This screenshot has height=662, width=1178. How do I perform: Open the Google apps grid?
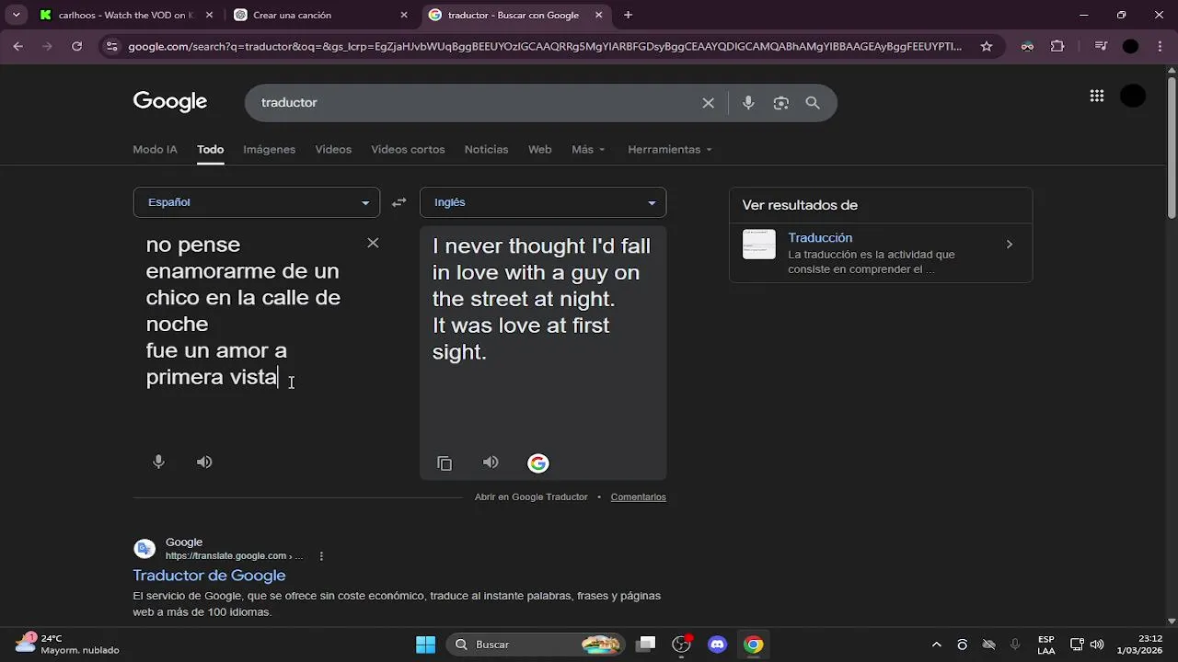coord(1096,96)
